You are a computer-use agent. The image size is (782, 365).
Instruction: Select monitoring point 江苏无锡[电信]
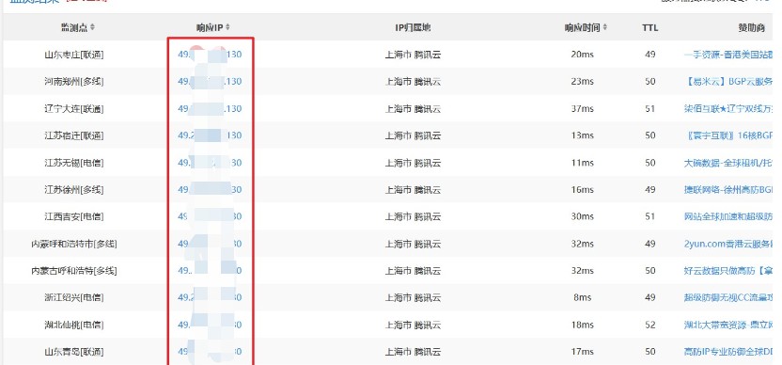pyautogui.click(x=74, y=163)
